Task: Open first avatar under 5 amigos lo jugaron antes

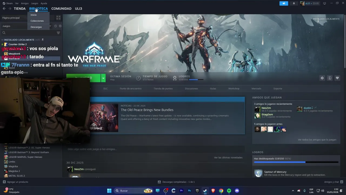Action: point(257,129)
